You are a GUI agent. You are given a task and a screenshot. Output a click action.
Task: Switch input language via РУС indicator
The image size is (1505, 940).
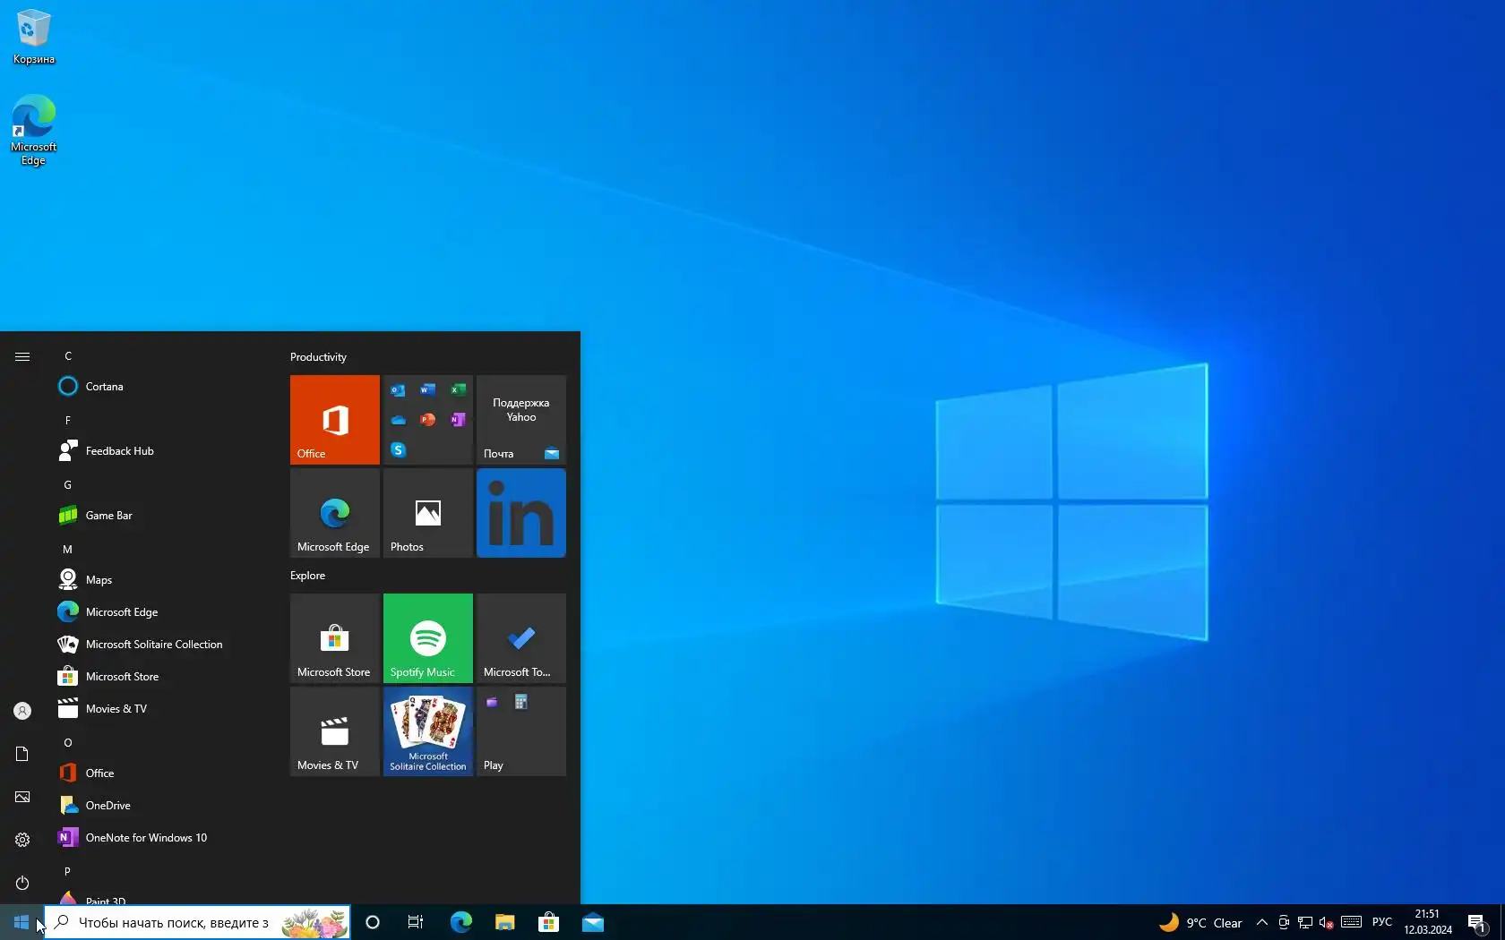1382,922
